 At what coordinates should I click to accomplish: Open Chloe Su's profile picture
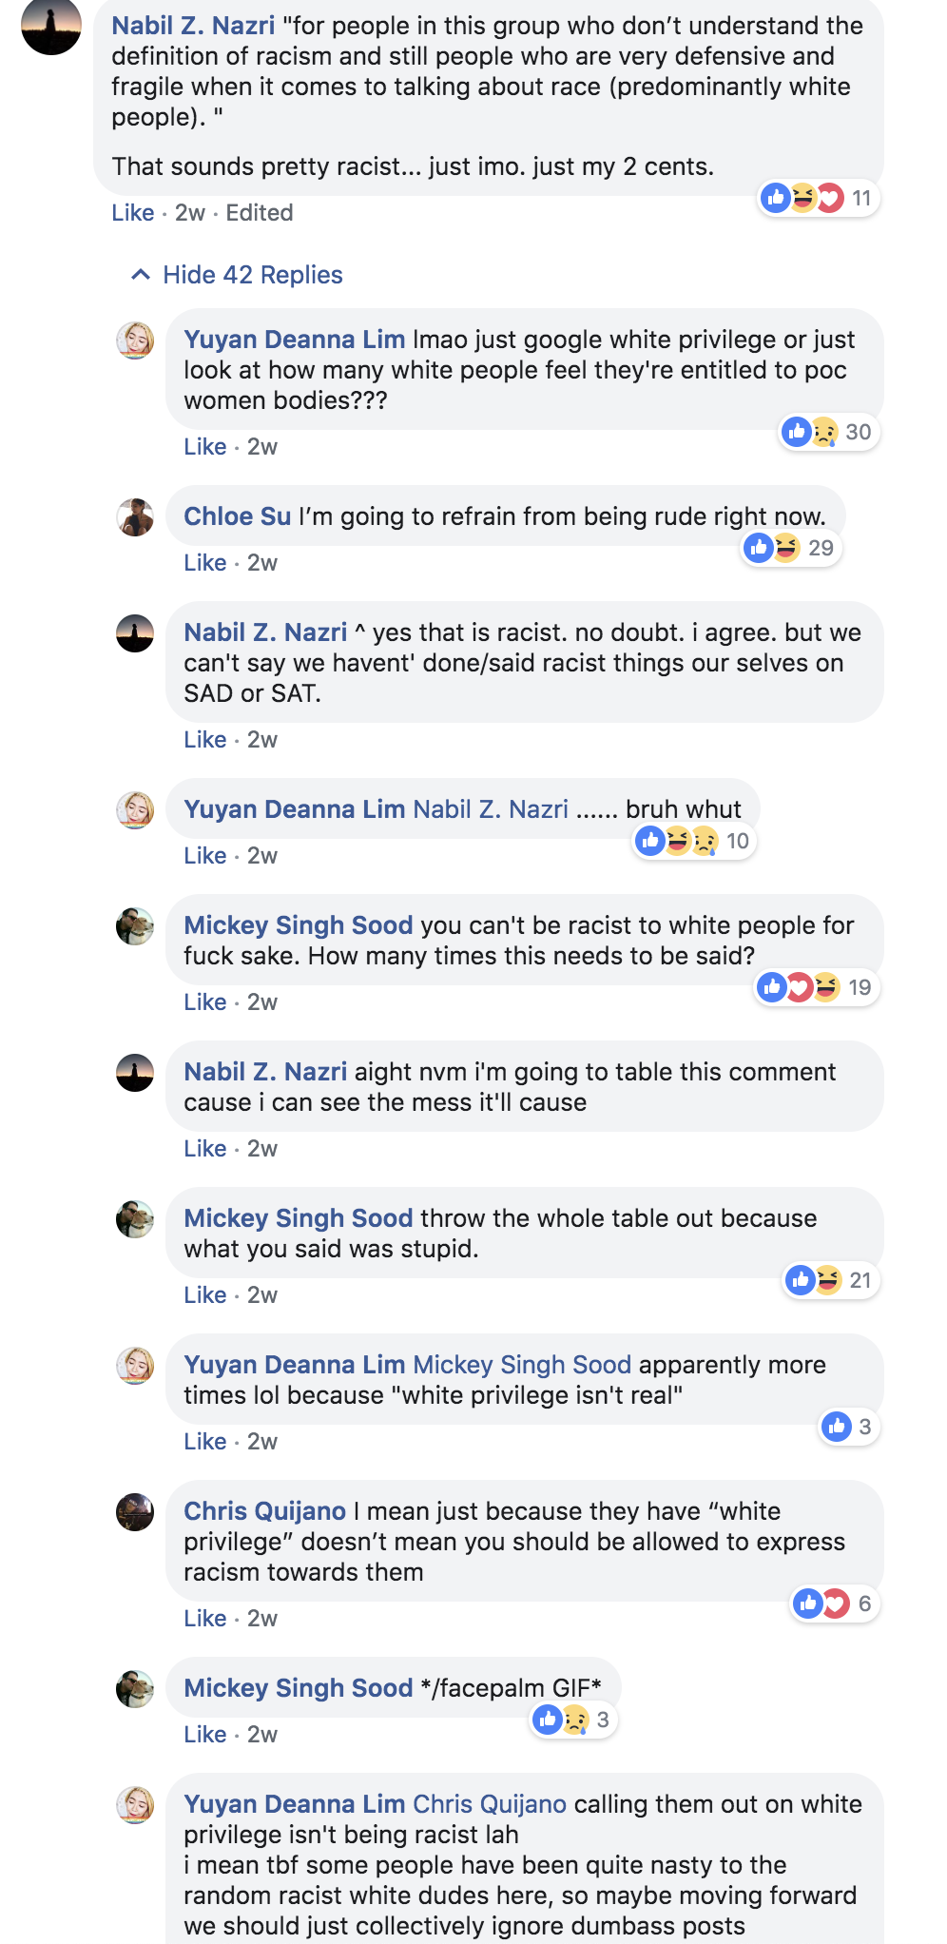[x=135, y=517]
